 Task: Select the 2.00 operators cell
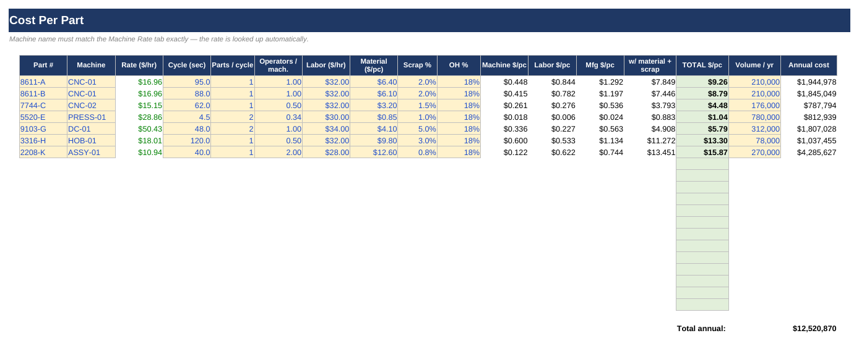coord(278,152)
